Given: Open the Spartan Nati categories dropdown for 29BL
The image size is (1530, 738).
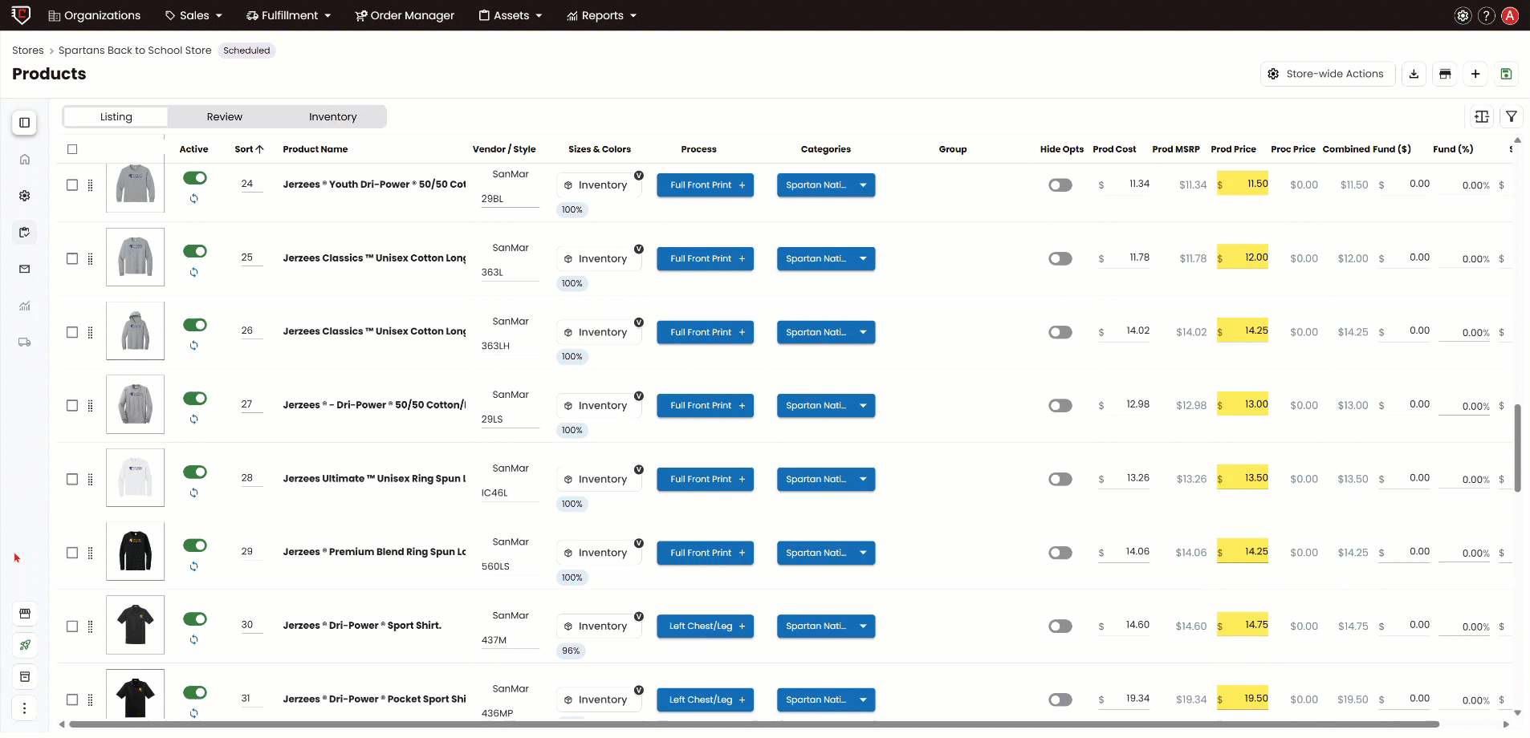Looking at the screenshot, I should (826, 185).
